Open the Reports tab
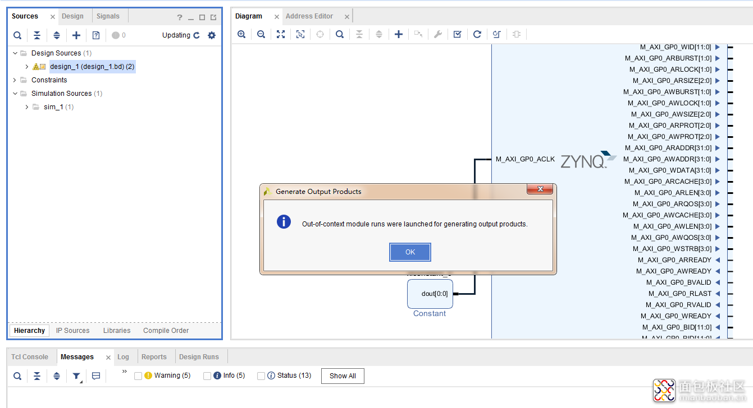This screenshot has width=753, height=408. [154, 357]
